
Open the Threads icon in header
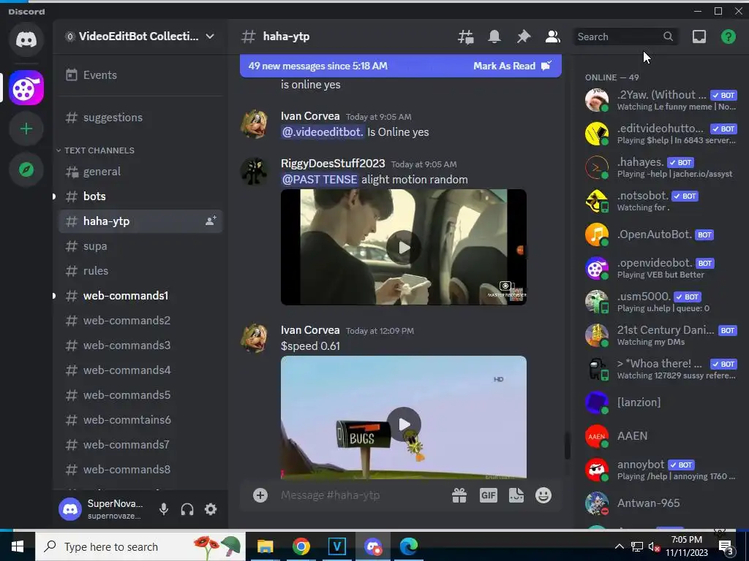point(466,37)
